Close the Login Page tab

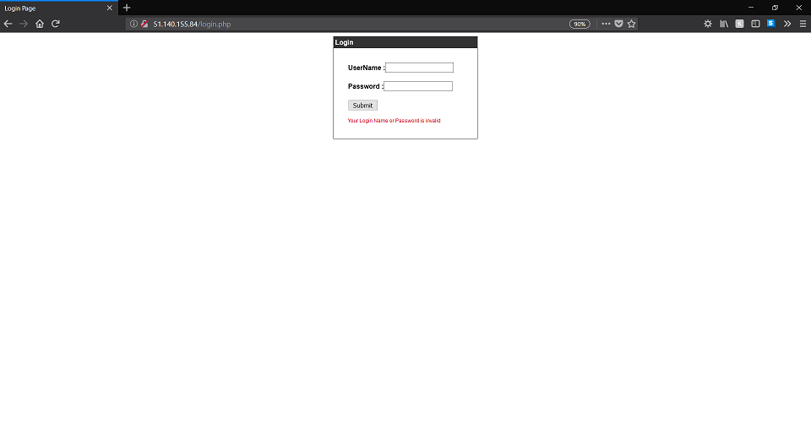[109, 8]
